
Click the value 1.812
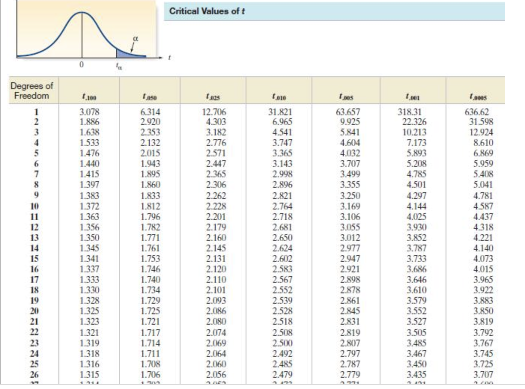[x=150, y=206]
